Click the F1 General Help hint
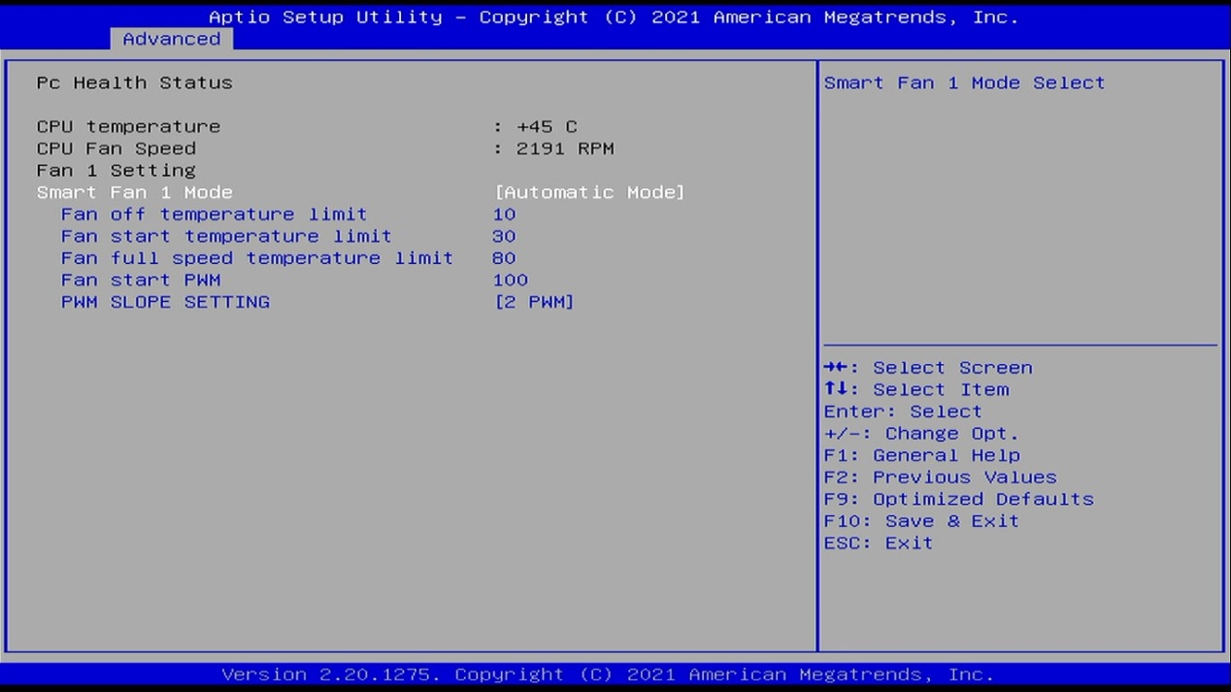The width and height of the screenshot is (1231, 692). point(921,455)
